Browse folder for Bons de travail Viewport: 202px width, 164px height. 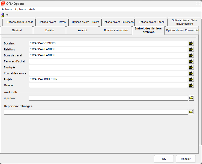coord(191,55)
